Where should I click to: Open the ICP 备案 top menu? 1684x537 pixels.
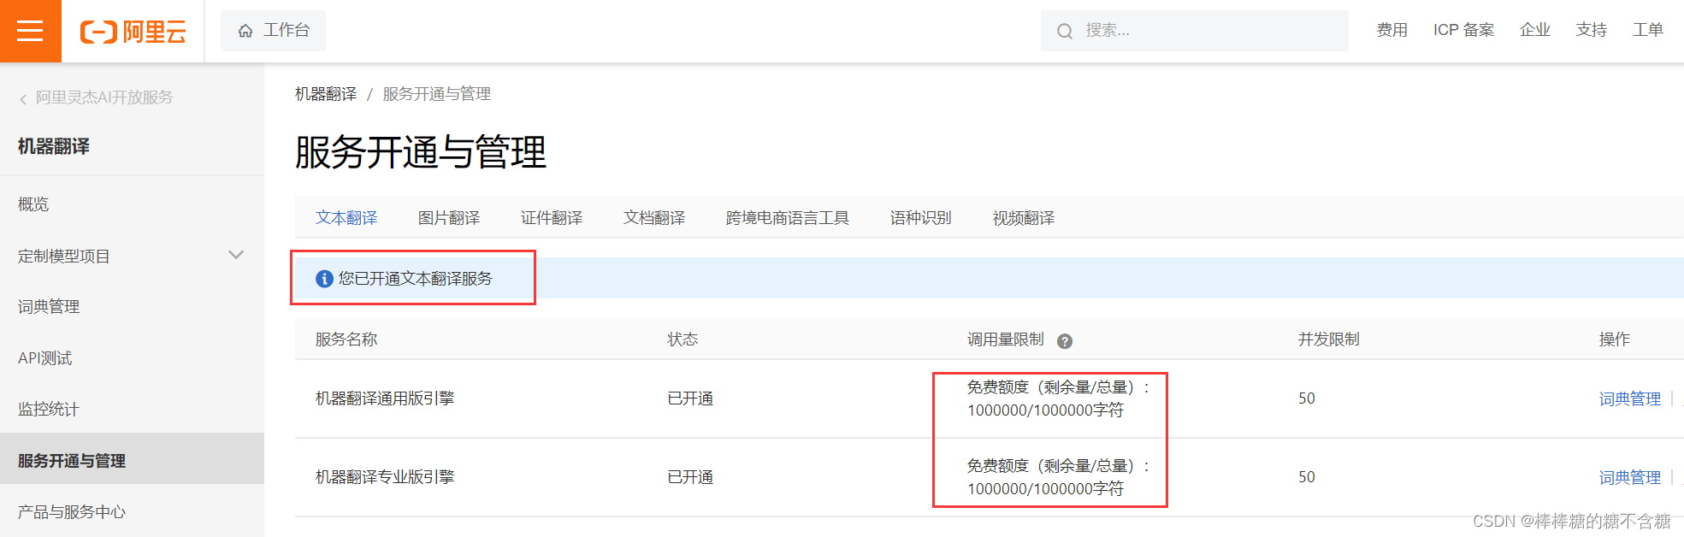pos(1464,30)
